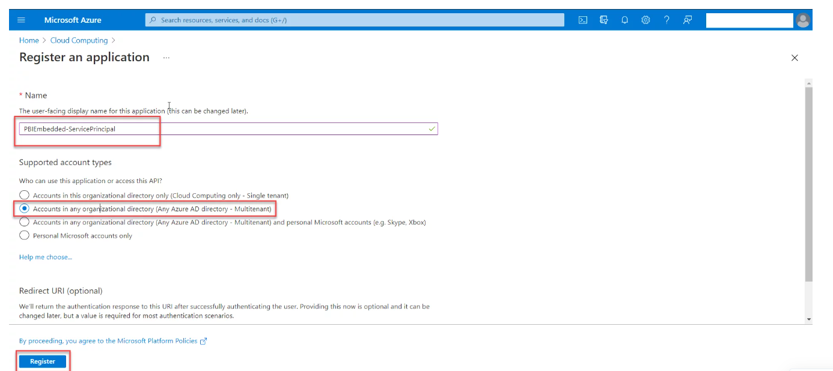Click the scrollbar up arrow
The width and height of the screenshot is (833, 371).
[x=808, y=82]
